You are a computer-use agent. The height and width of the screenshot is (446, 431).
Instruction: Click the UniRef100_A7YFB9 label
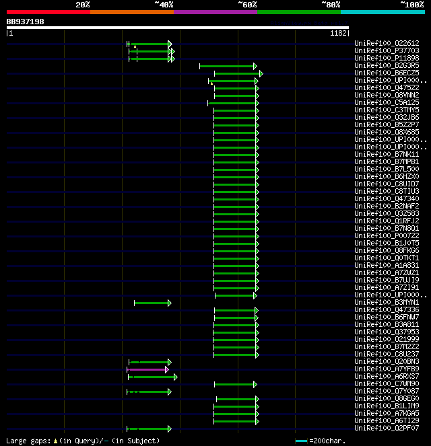[387, 369]
